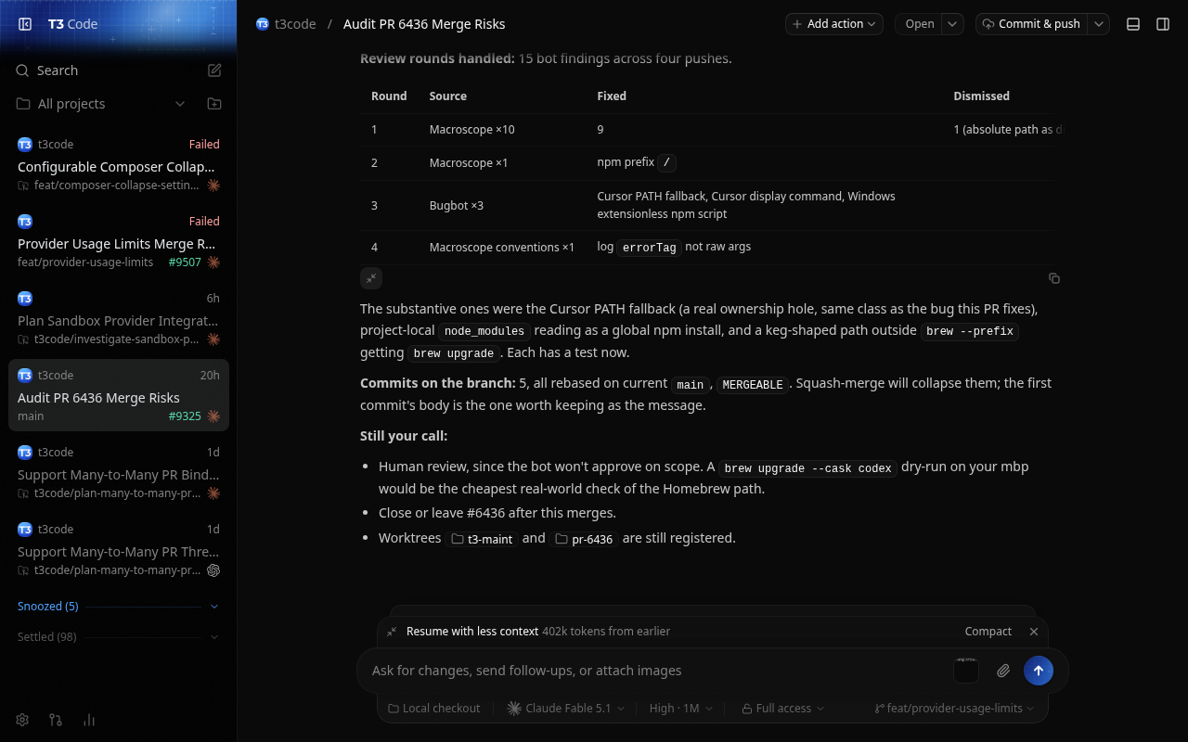This screenshot has width=1188, height=742.
Task: Send the message with the arrow button
Action: 1039,671
